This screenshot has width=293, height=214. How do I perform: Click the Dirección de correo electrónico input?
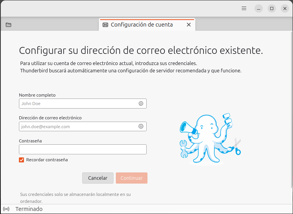77,126
